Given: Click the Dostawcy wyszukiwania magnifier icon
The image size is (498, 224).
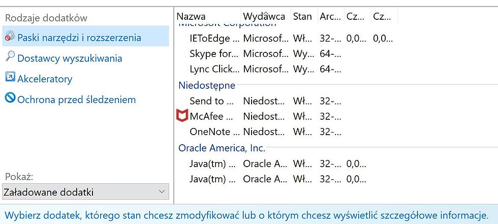Looking at the screenshot, I should tap(10, 56).
